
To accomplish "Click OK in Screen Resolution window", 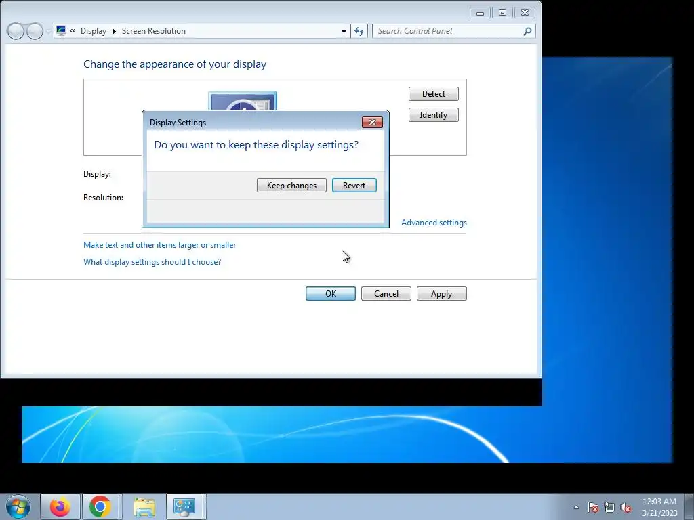I will (x=331, y=294).
